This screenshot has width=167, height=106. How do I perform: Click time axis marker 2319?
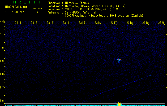click(145, 23)
